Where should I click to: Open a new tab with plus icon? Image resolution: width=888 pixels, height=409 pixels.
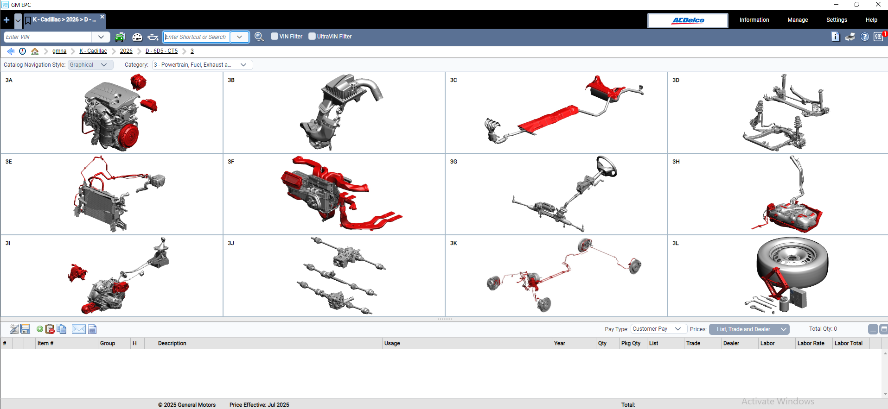[6, 20]
